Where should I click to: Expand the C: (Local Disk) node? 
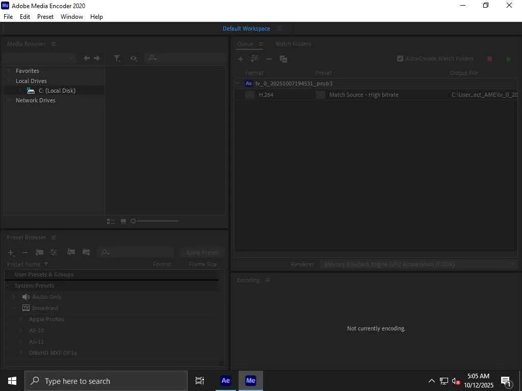(19, 91)
